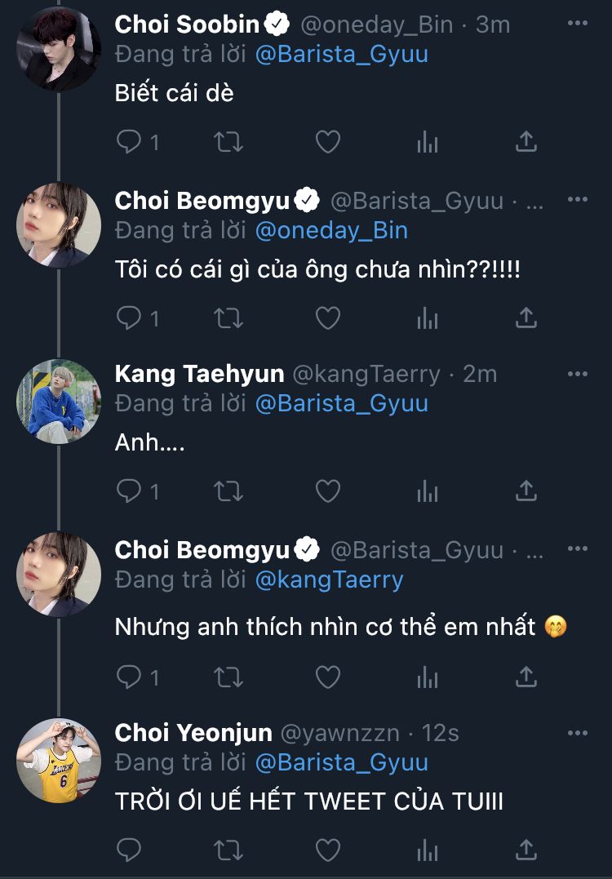Share Kang Taehyun's tweet

pyautogui.click(x=526, y=491)
